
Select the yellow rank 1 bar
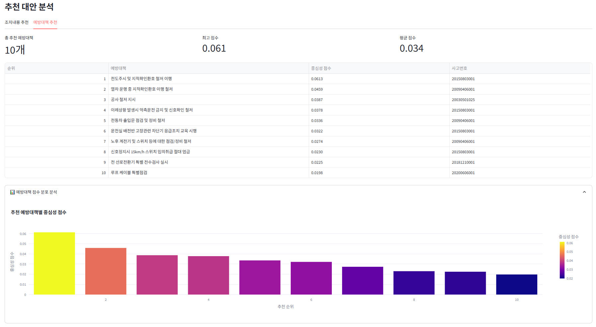point(54,263)
